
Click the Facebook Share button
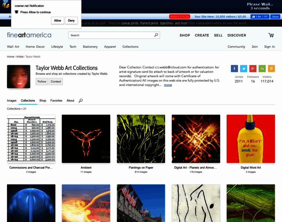(x=275, y=17)
